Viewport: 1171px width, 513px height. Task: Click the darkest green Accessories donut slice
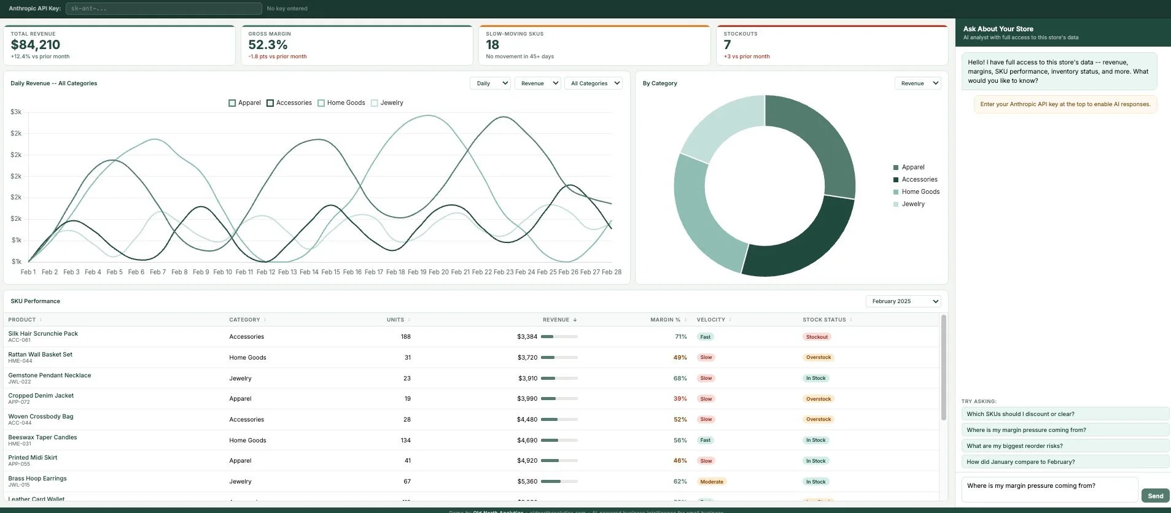pos(804,244)
